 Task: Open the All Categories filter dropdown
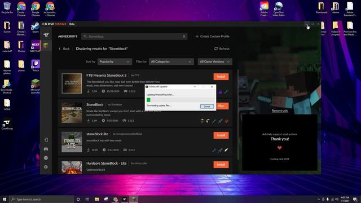pos(171,61)
